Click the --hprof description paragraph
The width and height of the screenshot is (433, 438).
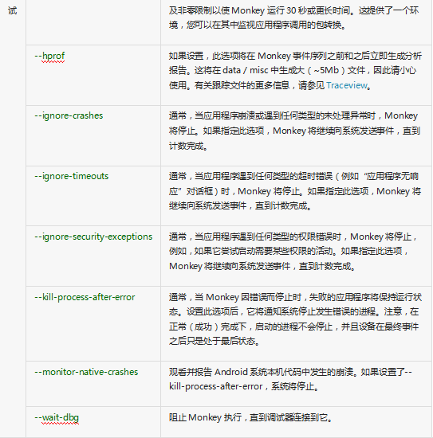(x=295, y=70)
